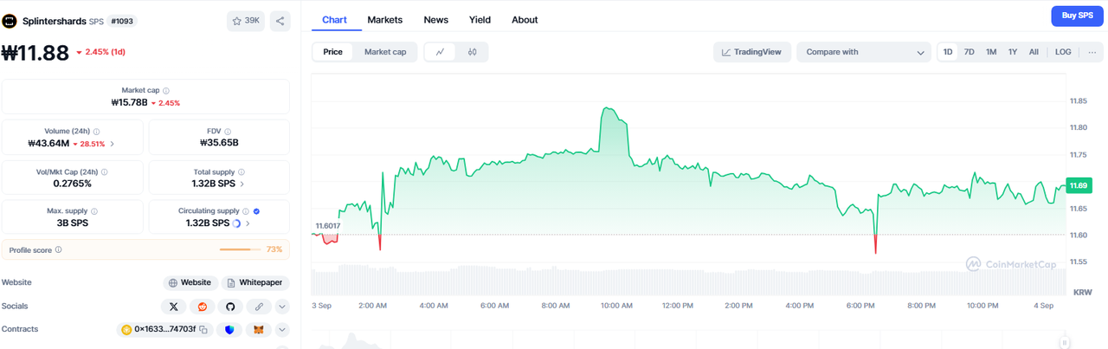1108x349 pixels.
Task: Toggle the LOG scale option
Action: 1063,52
